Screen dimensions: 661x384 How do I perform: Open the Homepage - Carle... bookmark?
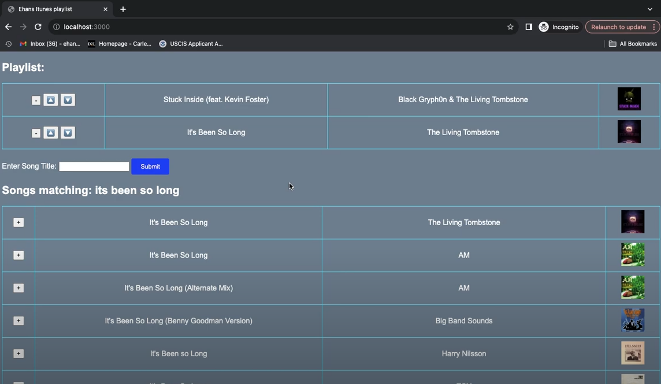pos(119,43)
